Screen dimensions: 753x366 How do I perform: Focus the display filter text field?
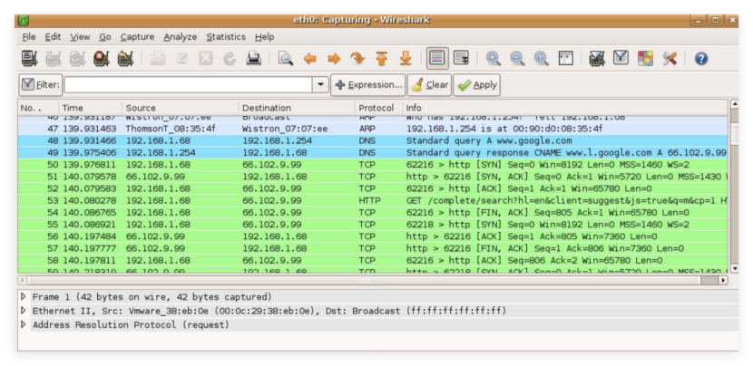189,85
